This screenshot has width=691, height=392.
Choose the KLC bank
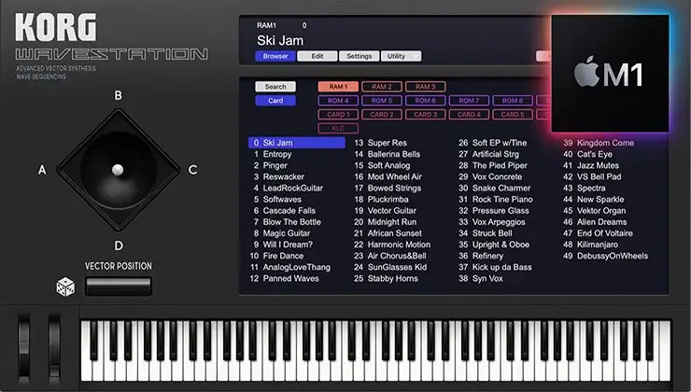pyautogui.click(x=338, y=128)
